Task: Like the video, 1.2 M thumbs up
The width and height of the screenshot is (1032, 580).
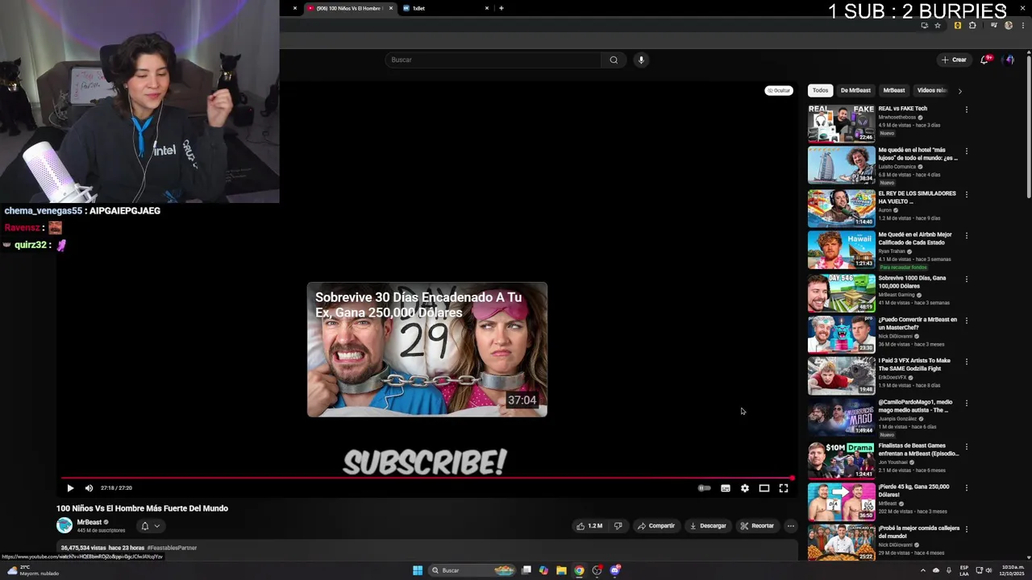Action: click(x=589, y=526)
